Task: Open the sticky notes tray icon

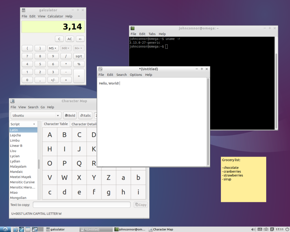Action: [272, 229]
